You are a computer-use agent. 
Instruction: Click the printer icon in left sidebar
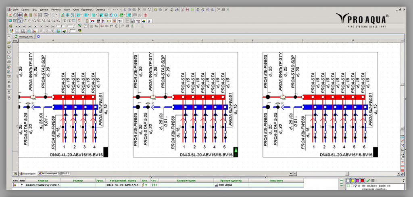click(x=9, y=62)
